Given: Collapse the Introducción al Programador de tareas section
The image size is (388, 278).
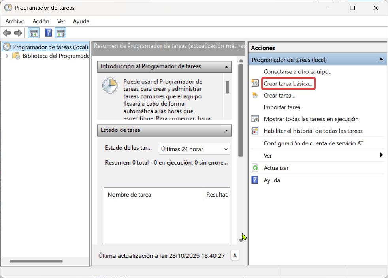Looking at the screenshot, I should (226, 67).
